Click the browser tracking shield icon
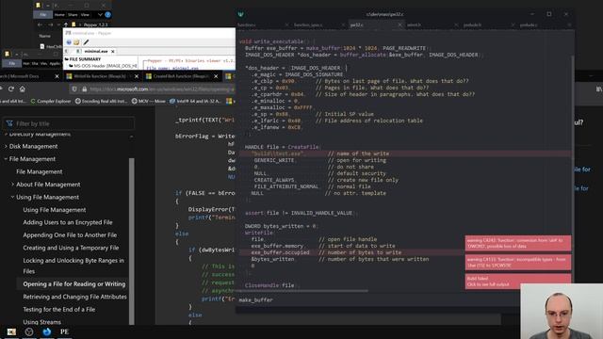 (x=74, y=89)
